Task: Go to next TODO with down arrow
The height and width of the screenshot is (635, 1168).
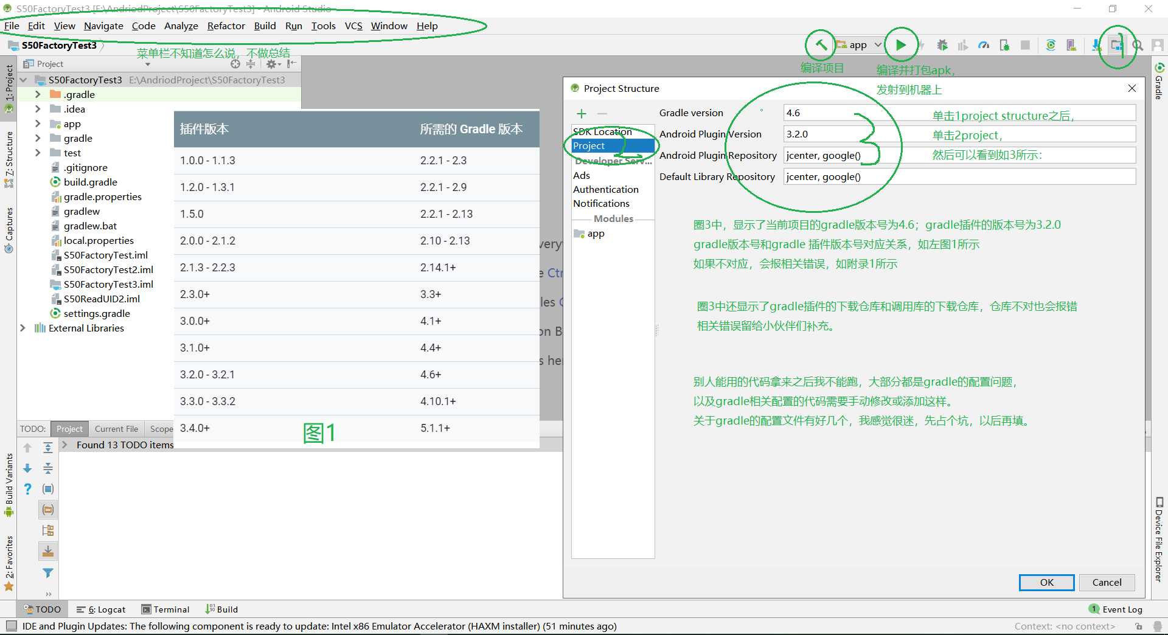Action: [27, 468]
